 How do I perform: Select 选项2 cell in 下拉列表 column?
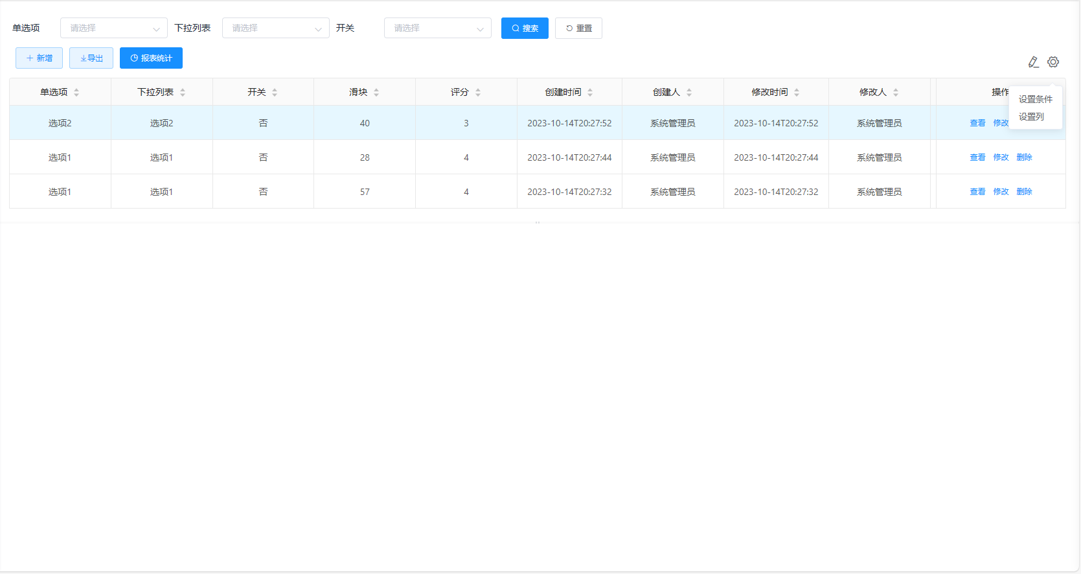click(x=161, y=123)
